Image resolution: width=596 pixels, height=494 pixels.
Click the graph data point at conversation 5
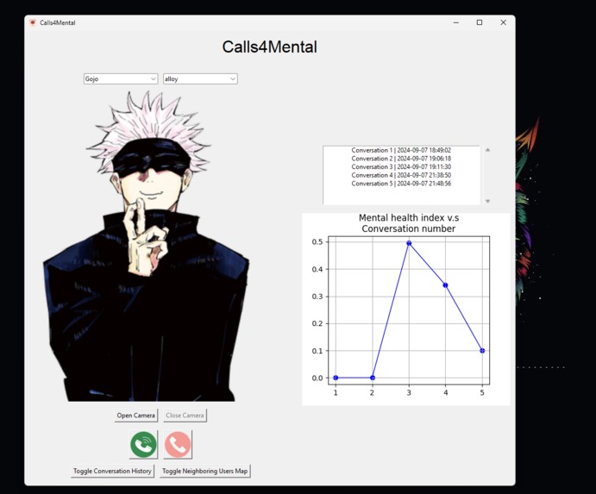pos(482,351)
